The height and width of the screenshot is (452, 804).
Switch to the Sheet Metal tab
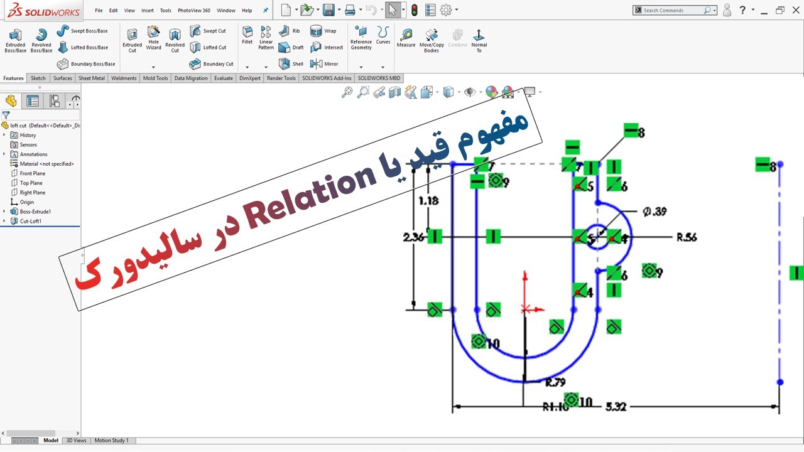click(x=92, y=78)
